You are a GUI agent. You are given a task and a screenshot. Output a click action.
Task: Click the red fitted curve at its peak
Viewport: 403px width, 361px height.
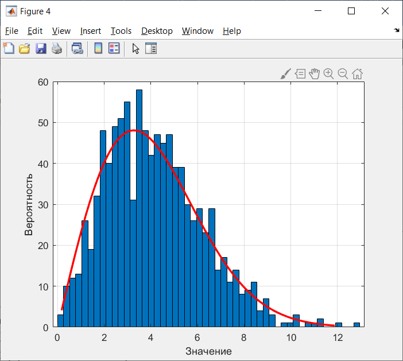pos(134,130)
